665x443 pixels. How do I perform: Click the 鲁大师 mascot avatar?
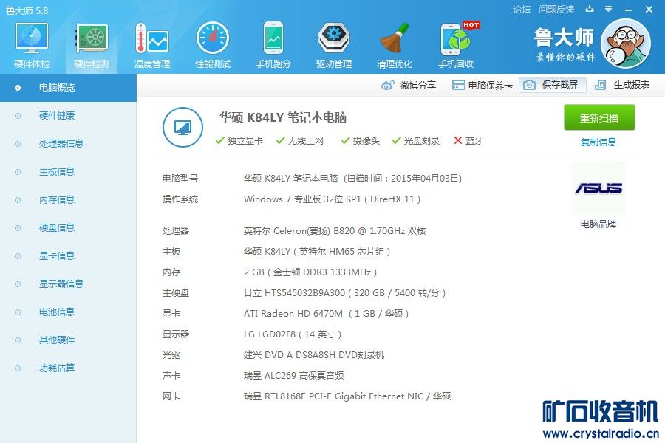626,44
